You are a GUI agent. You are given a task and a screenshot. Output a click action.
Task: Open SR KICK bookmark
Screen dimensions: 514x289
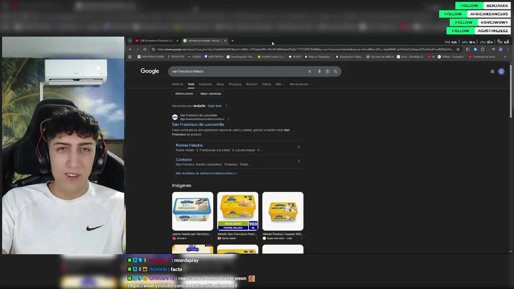pos(295,57)
